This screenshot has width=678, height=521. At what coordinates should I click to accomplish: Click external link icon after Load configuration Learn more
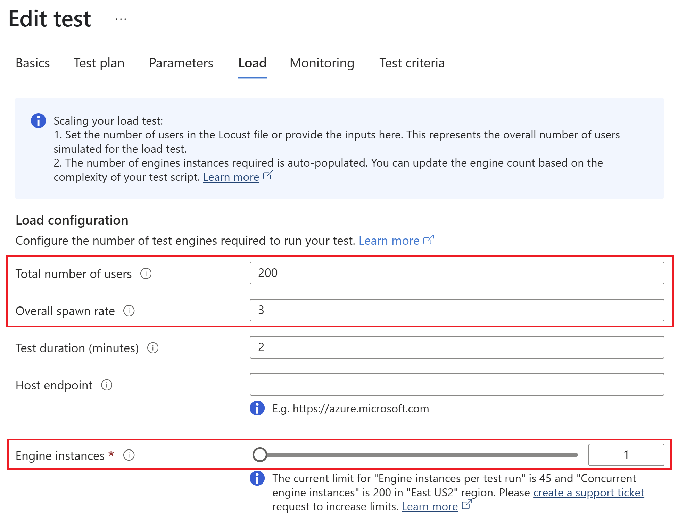429,240
